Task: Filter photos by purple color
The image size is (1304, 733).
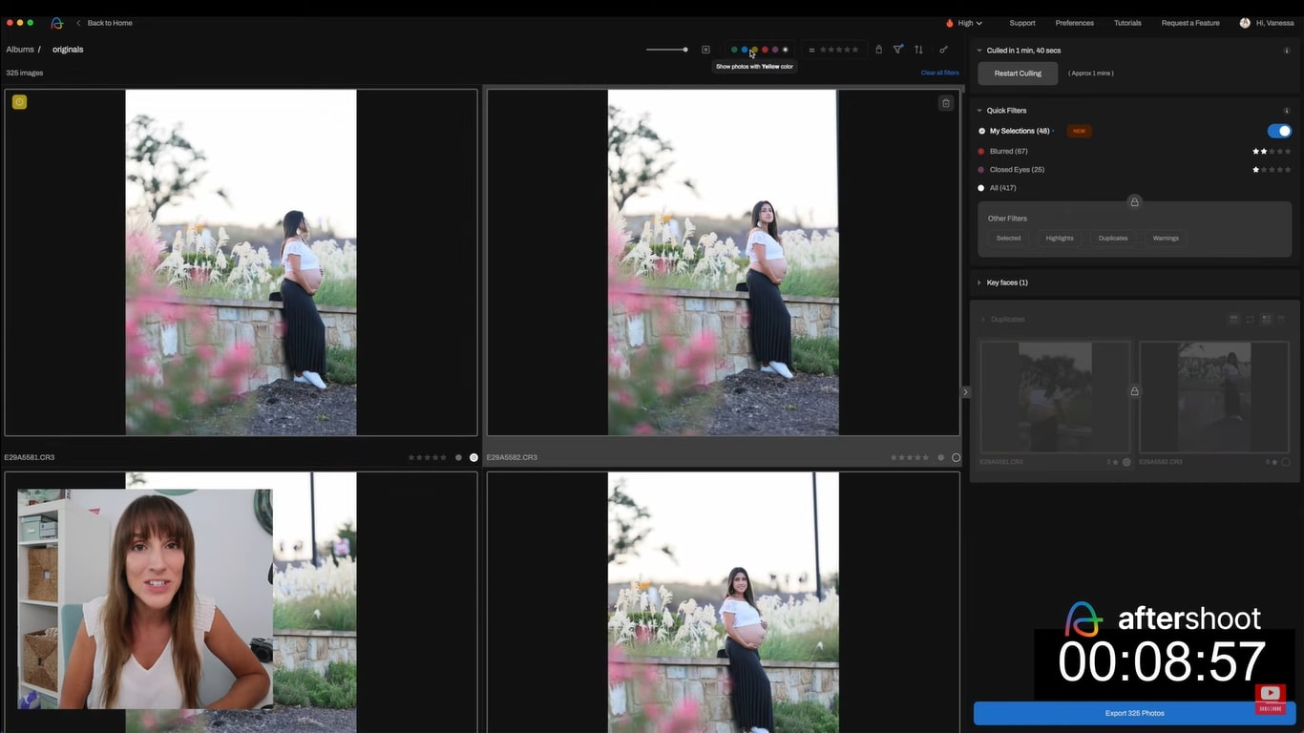Action: click(x=775, y=50)
